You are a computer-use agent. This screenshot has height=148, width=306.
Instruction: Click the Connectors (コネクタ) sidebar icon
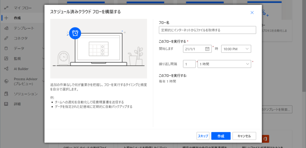[6, 38]
